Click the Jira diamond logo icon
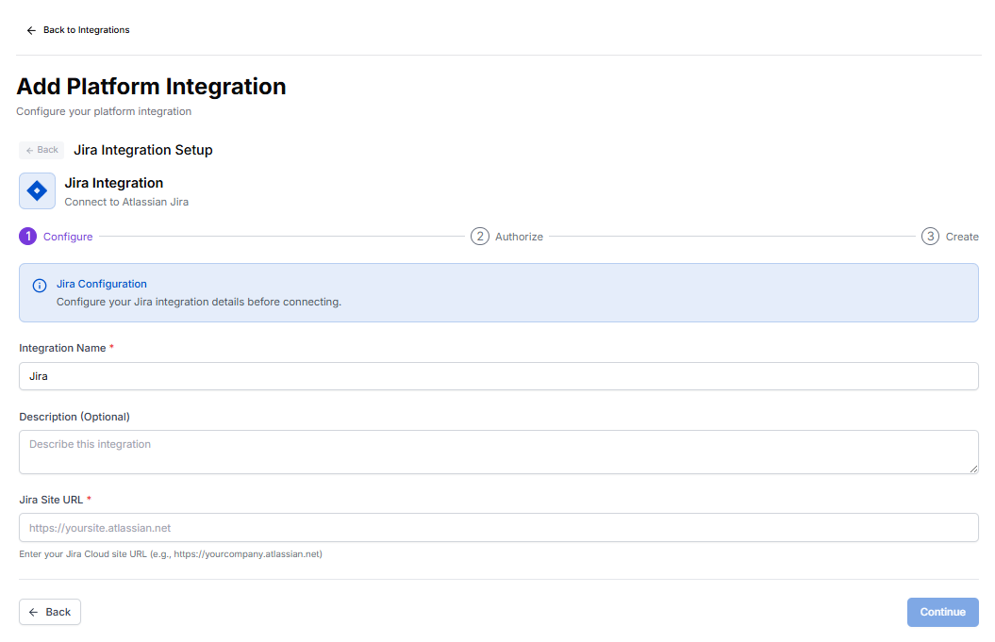Screen dimensions: 995x642 pos(37,190)
